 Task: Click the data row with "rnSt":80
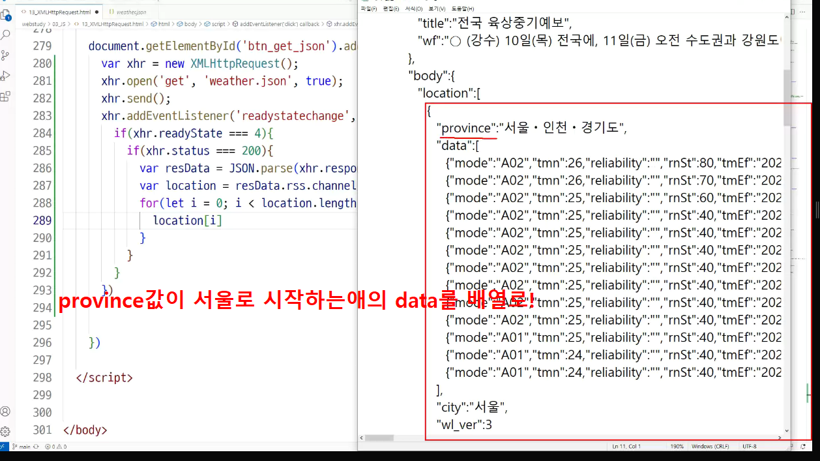(x=613, y=163)
